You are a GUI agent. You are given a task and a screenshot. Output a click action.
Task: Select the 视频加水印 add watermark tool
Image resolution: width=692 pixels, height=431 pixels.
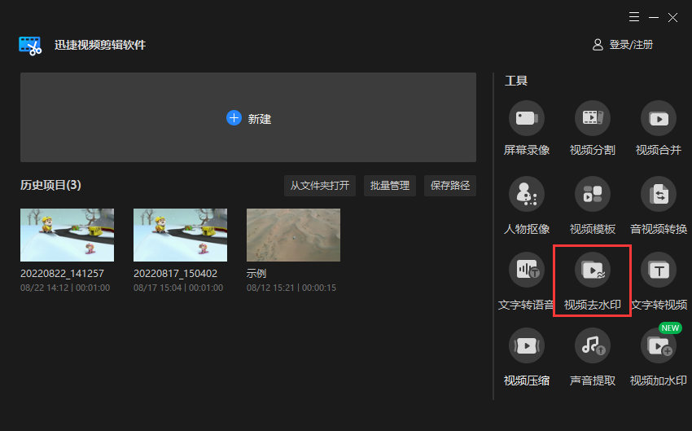[658, 346]
